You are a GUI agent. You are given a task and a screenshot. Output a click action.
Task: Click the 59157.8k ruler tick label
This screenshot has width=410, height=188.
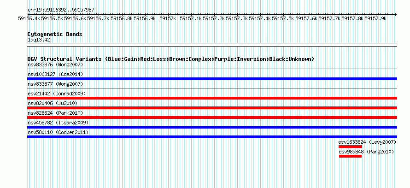(352, 18)
